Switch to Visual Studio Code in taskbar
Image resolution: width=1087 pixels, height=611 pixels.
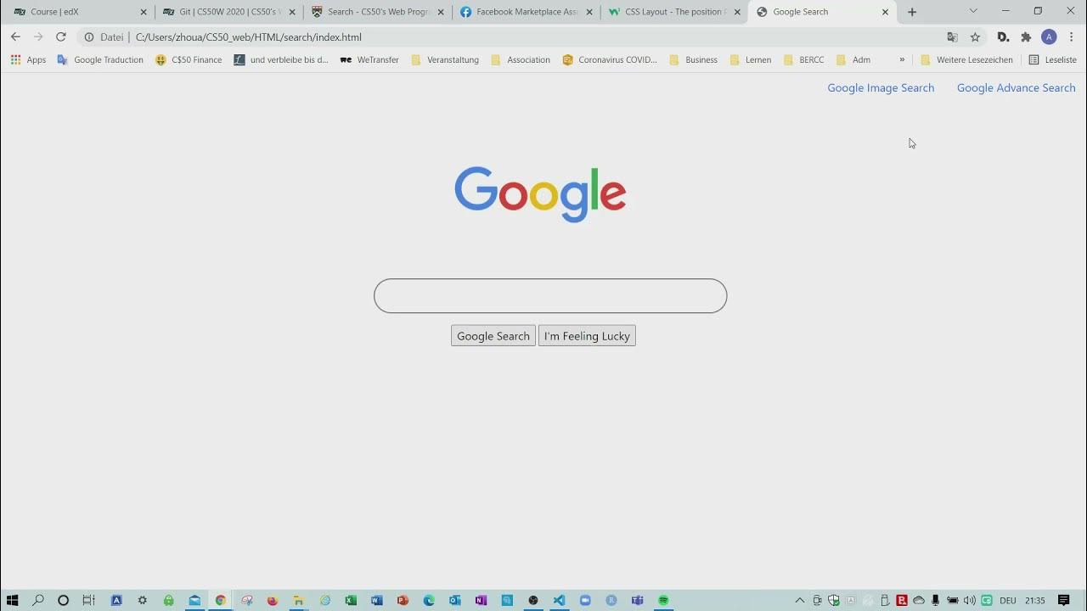(x=559, y=600)
